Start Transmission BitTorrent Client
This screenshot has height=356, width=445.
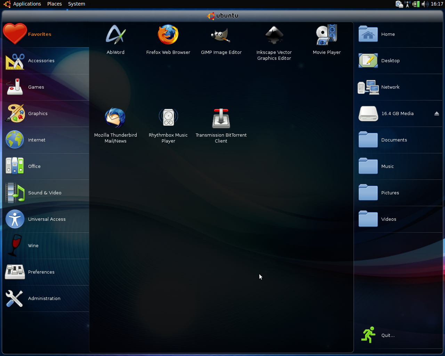pyautogui.click(x=221, y=125)
